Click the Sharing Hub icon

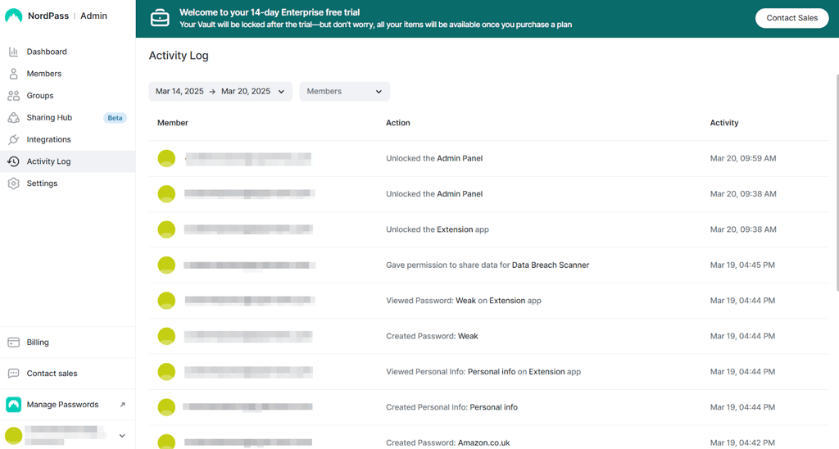coord(13,118)
